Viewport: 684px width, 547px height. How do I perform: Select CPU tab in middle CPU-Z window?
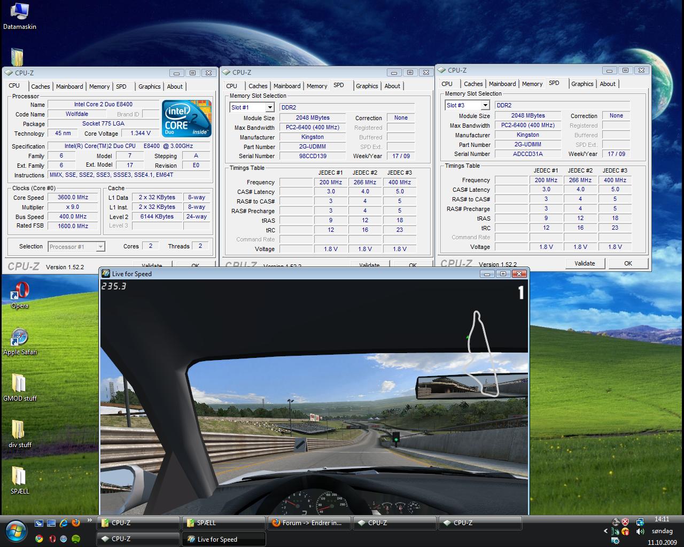click(x=232, y=86)
